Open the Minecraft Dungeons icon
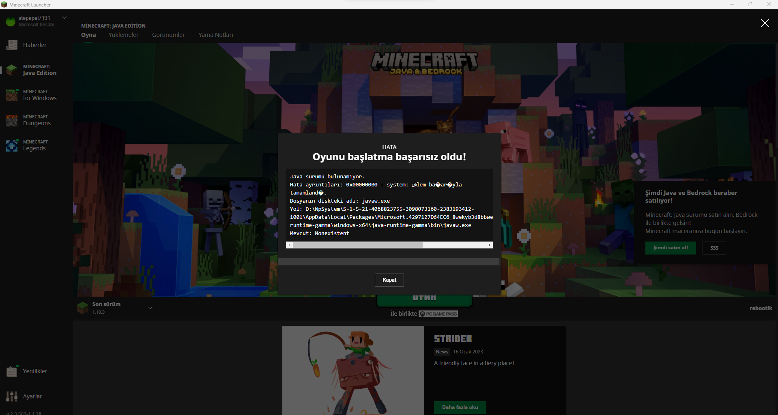778x415 pixels. [12, 120]
